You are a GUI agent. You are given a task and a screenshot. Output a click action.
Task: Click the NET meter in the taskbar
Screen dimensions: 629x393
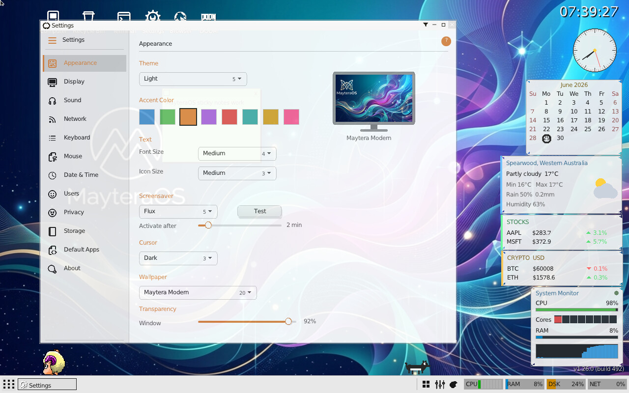607,384
